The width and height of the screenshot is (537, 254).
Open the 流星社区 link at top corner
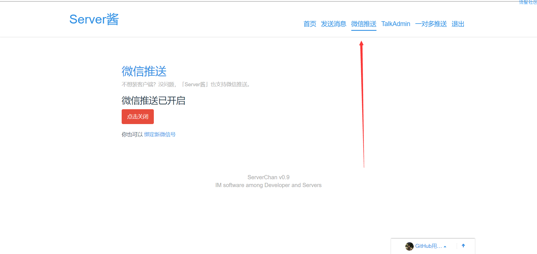click(x=527, y=2)
